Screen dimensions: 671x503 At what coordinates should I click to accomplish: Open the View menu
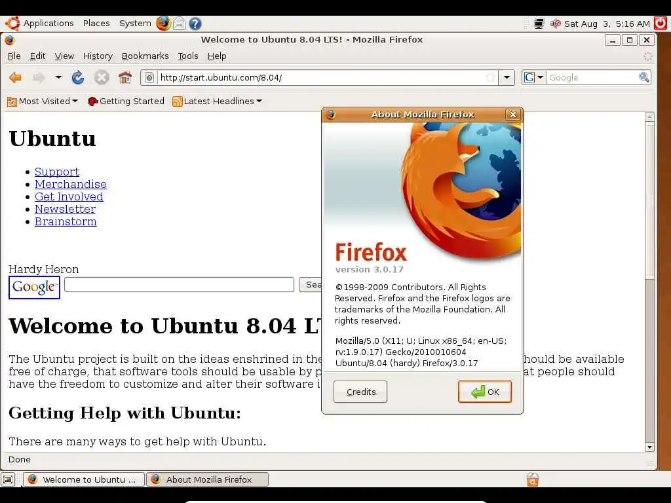pyautogui.click(x=64, y=56)
